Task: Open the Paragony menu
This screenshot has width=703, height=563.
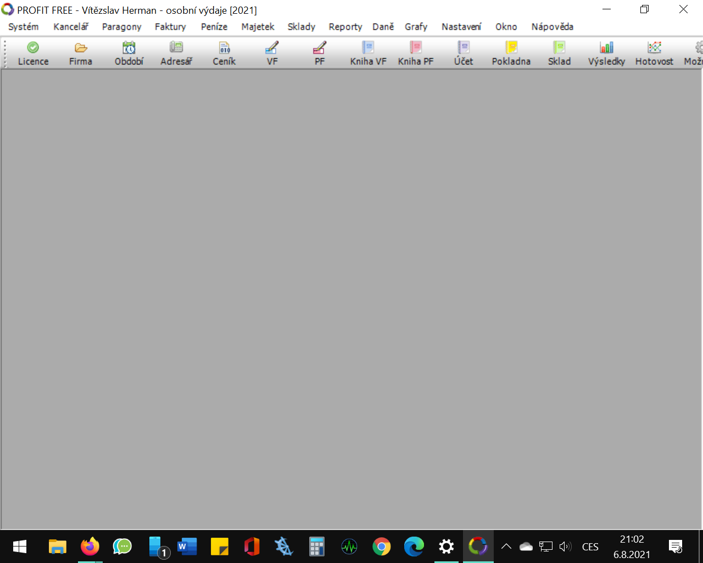Action: [122, 26]
